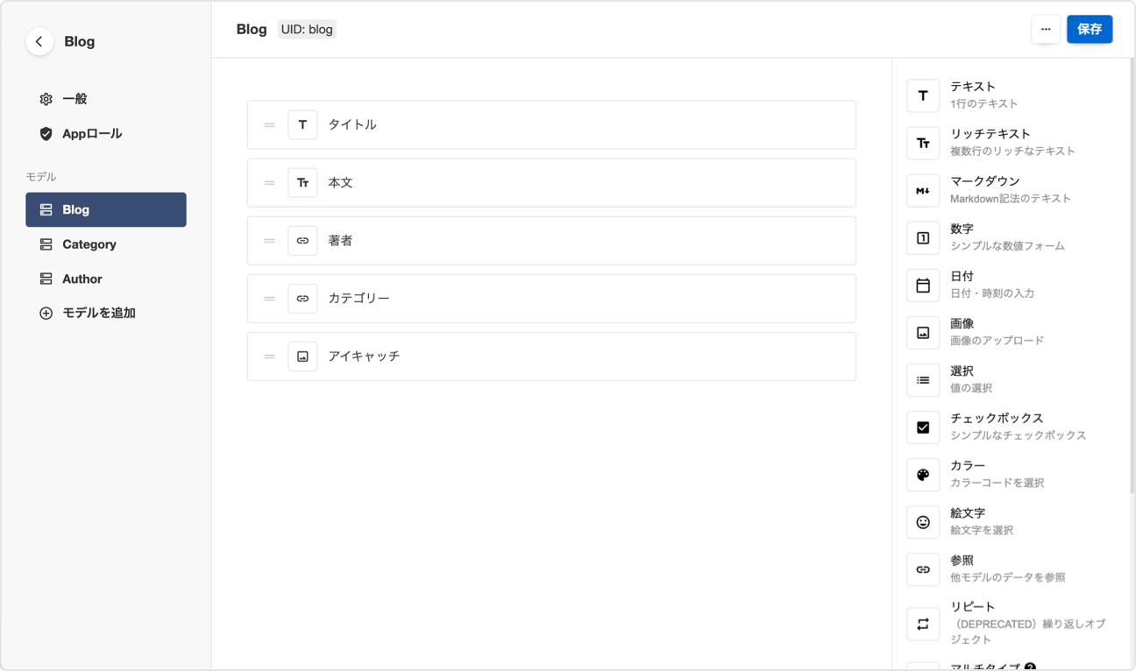
Task: Open the 一般 general settings
Action: (x=75, y=99)
